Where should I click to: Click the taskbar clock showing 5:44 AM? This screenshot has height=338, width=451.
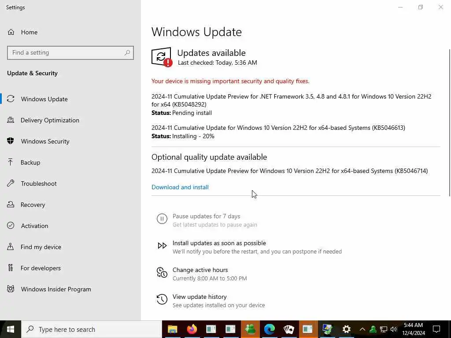pyautogui.click(x=413, y=329)
